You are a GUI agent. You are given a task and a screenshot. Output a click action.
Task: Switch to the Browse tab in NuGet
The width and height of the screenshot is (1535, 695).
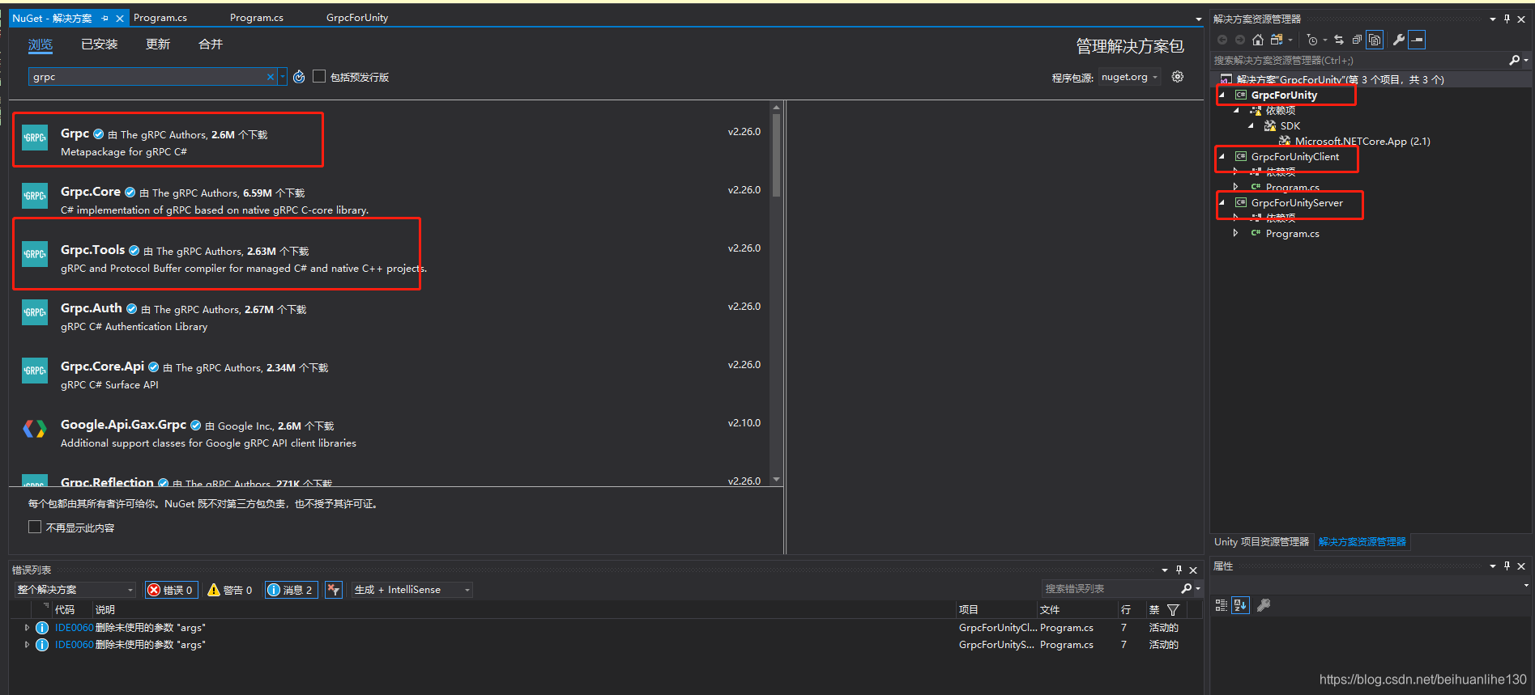tap(41, 44)
